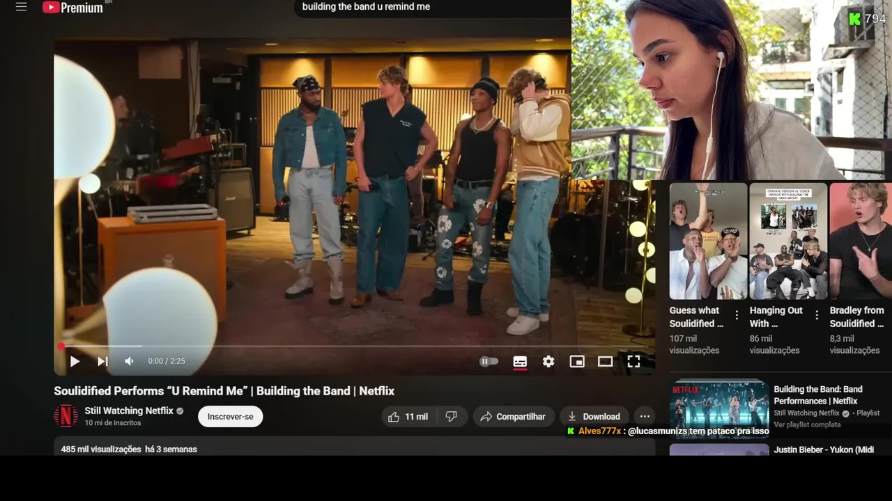
Task: Open 'Bradley from Soulidified' short thumbnail
Action: (x=861, y=241)
